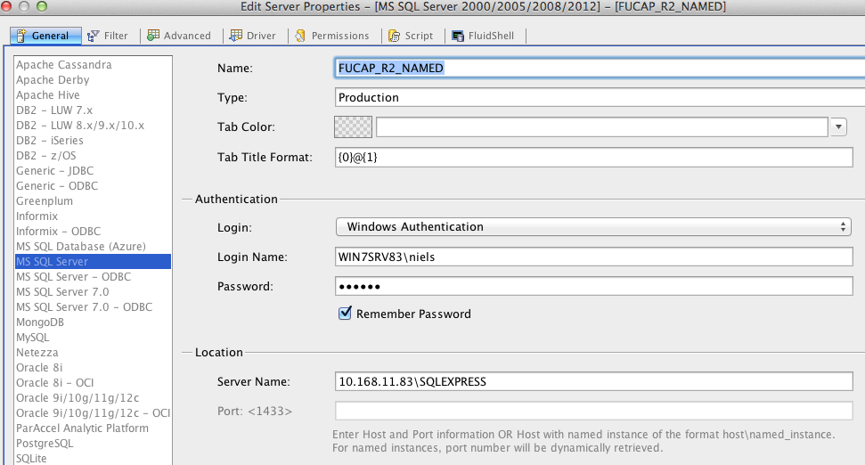Switch to the Driver tab
The width and height of the screenshot is (865, 465).
(x=253, y=36)
